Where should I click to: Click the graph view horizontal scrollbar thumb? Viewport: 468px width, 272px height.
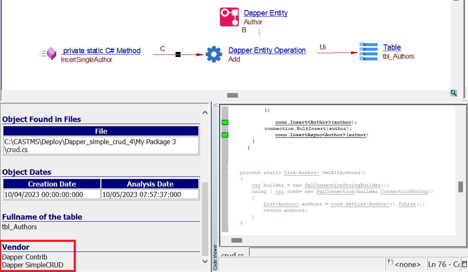(233, 96)
